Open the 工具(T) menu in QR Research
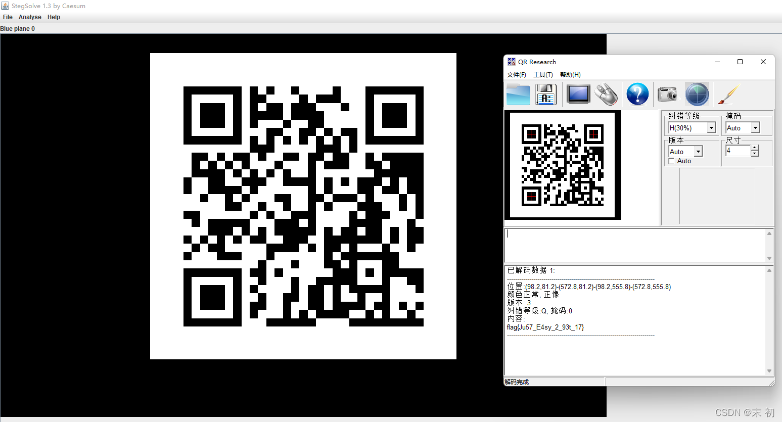The height and width of the screenshot is (422, 782). (x=543, y=75)
